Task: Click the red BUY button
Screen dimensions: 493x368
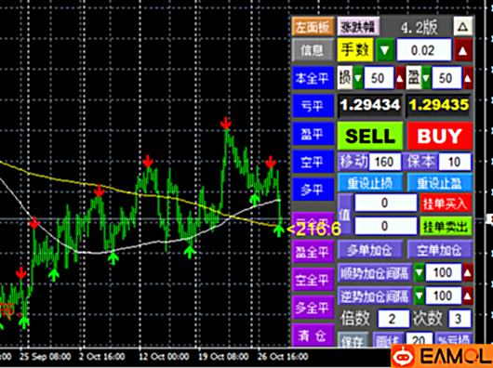Action: click(x=440, y=136)
